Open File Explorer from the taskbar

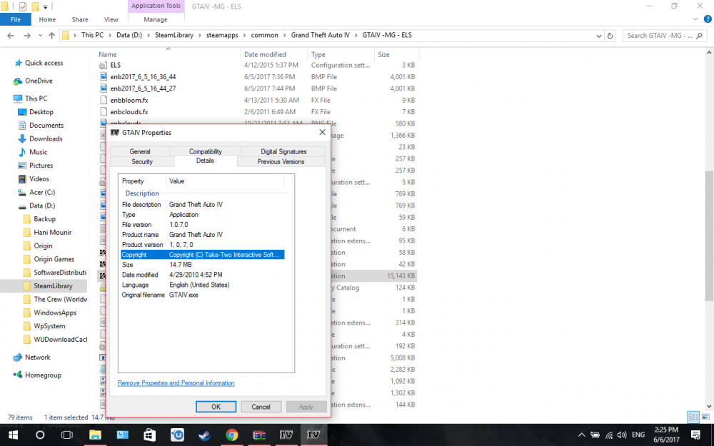[x=95, y=435]
